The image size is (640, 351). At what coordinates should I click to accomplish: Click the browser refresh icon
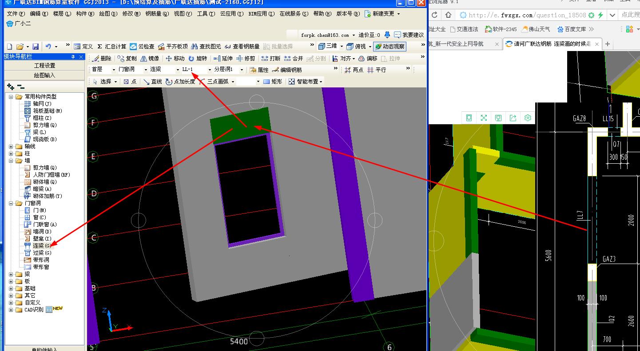coord(434,15)
